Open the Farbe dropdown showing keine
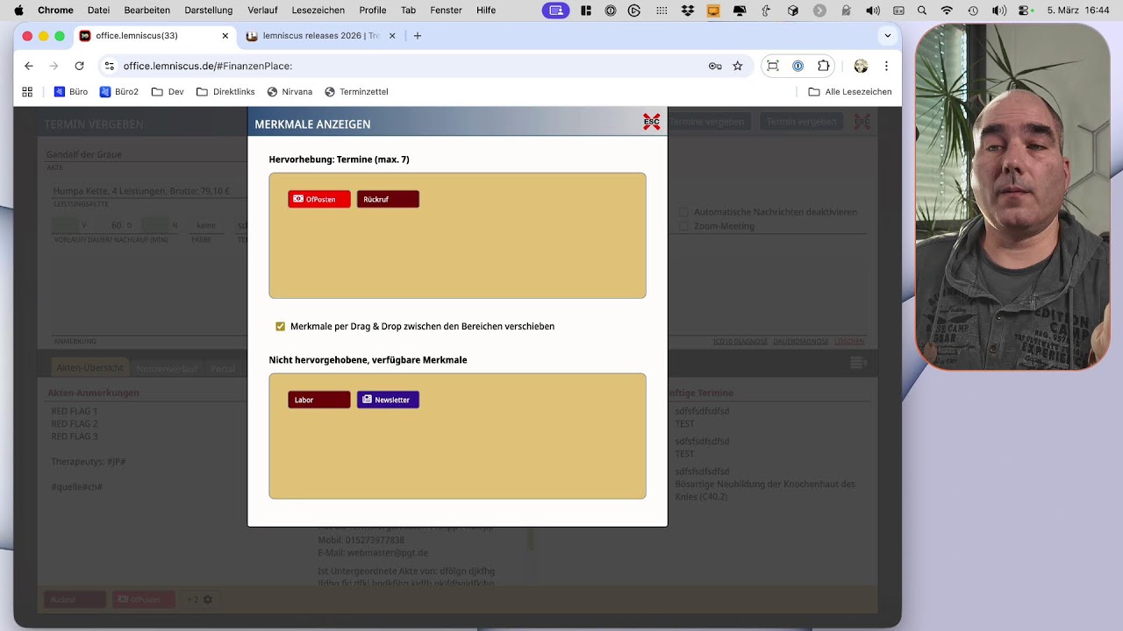Image resolution: width=1123 pixels, height=631 pixels. [x=207, y=226]
